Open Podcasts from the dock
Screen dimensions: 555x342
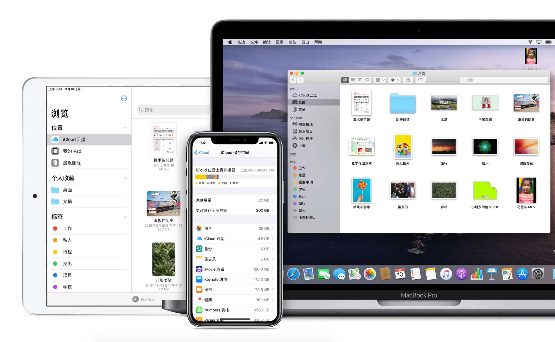(461, 274)
